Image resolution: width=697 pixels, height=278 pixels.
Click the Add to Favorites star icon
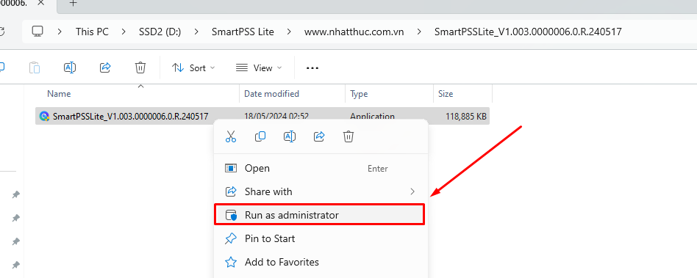point(231,263)
